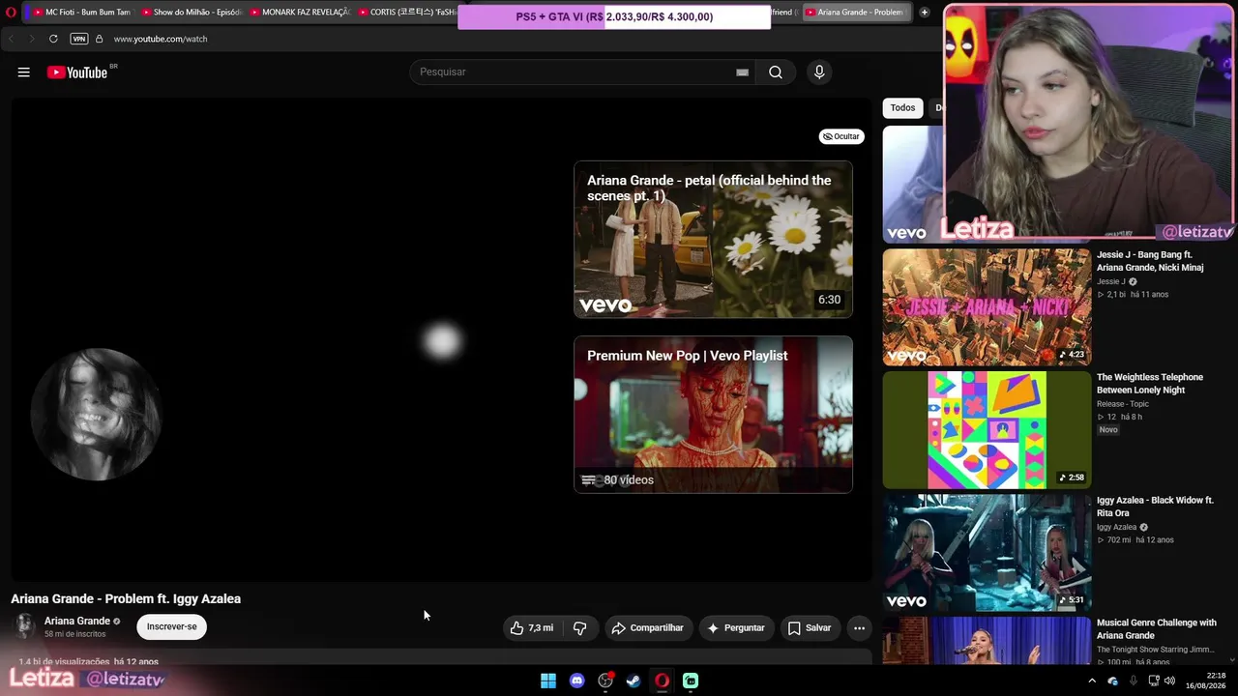Hide end screen cards with Ocultar

841,136
